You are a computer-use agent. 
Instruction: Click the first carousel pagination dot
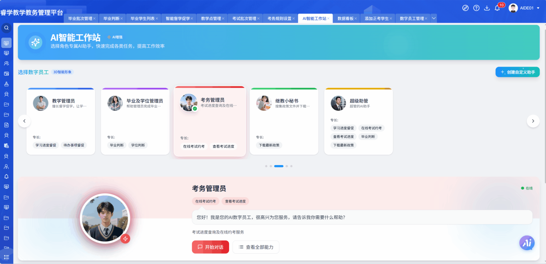tap(266, 166)
